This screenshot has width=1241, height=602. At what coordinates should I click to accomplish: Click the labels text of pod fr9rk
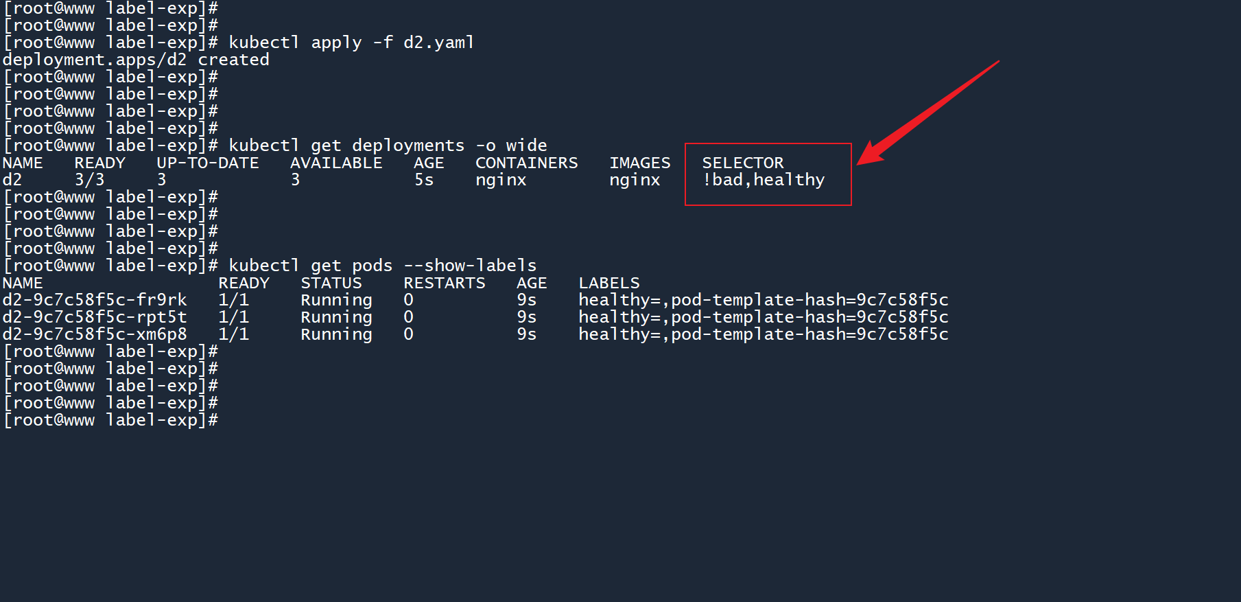[764, 300]
